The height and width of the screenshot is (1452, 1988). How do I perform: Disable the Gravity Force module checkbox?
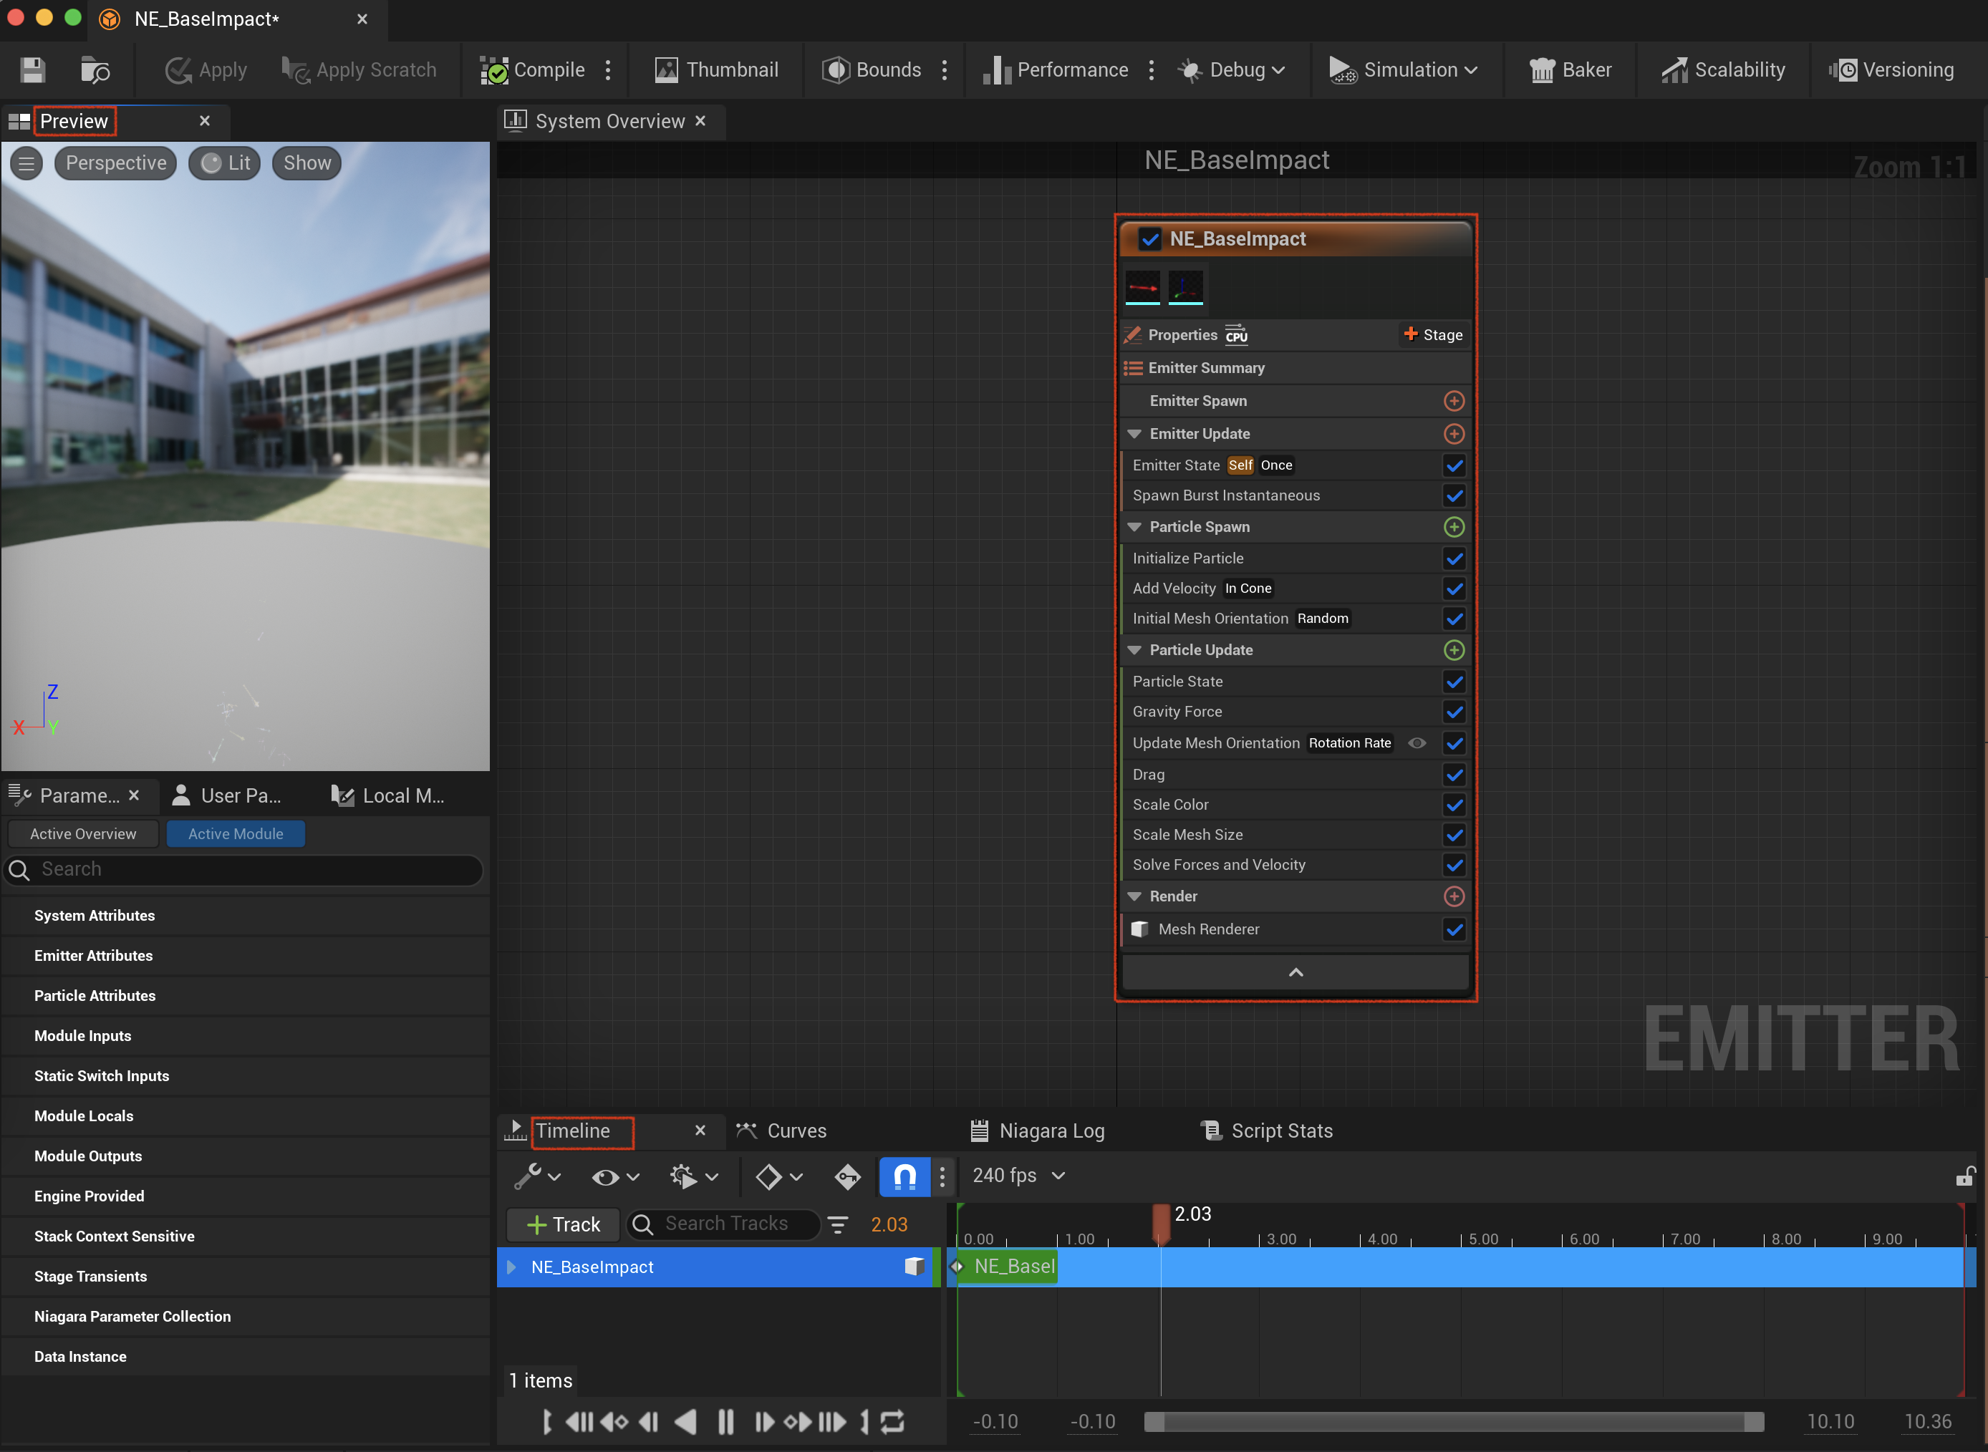pos(1454,711)
